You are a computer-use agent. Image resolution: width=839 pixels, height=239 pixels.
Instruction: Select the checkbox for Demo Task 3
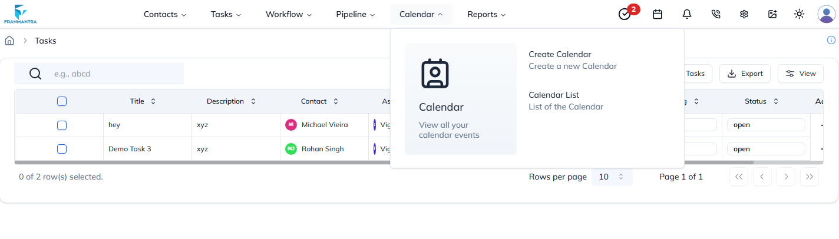[62, 149]
